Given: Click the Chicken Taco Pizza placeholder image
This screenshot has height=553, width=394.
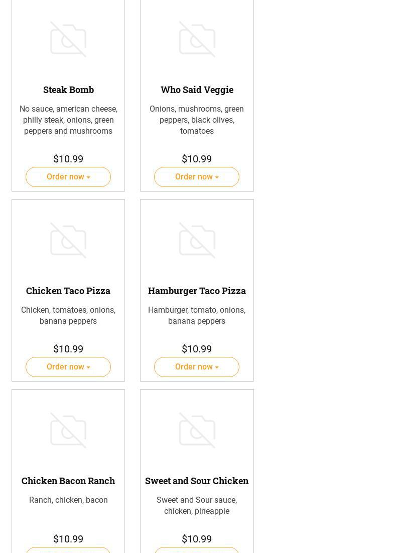Looking at the screenshot, I should pos(68,240).
